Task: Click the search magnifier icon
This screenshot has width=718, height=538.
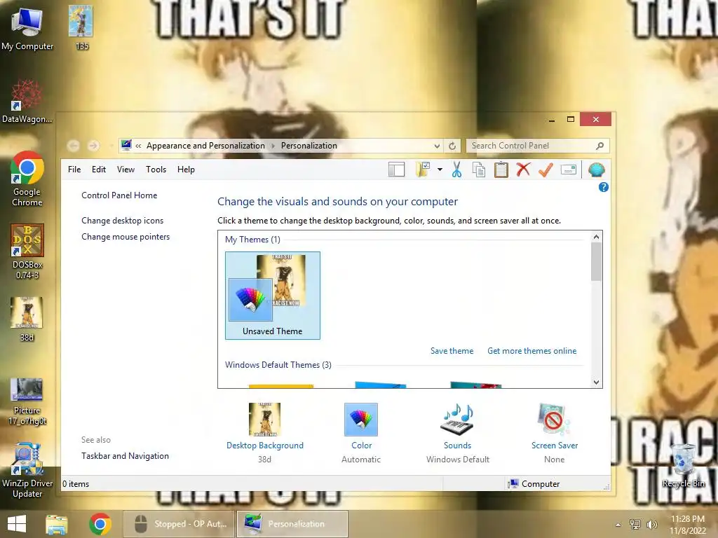Action: tap(600, 146)
